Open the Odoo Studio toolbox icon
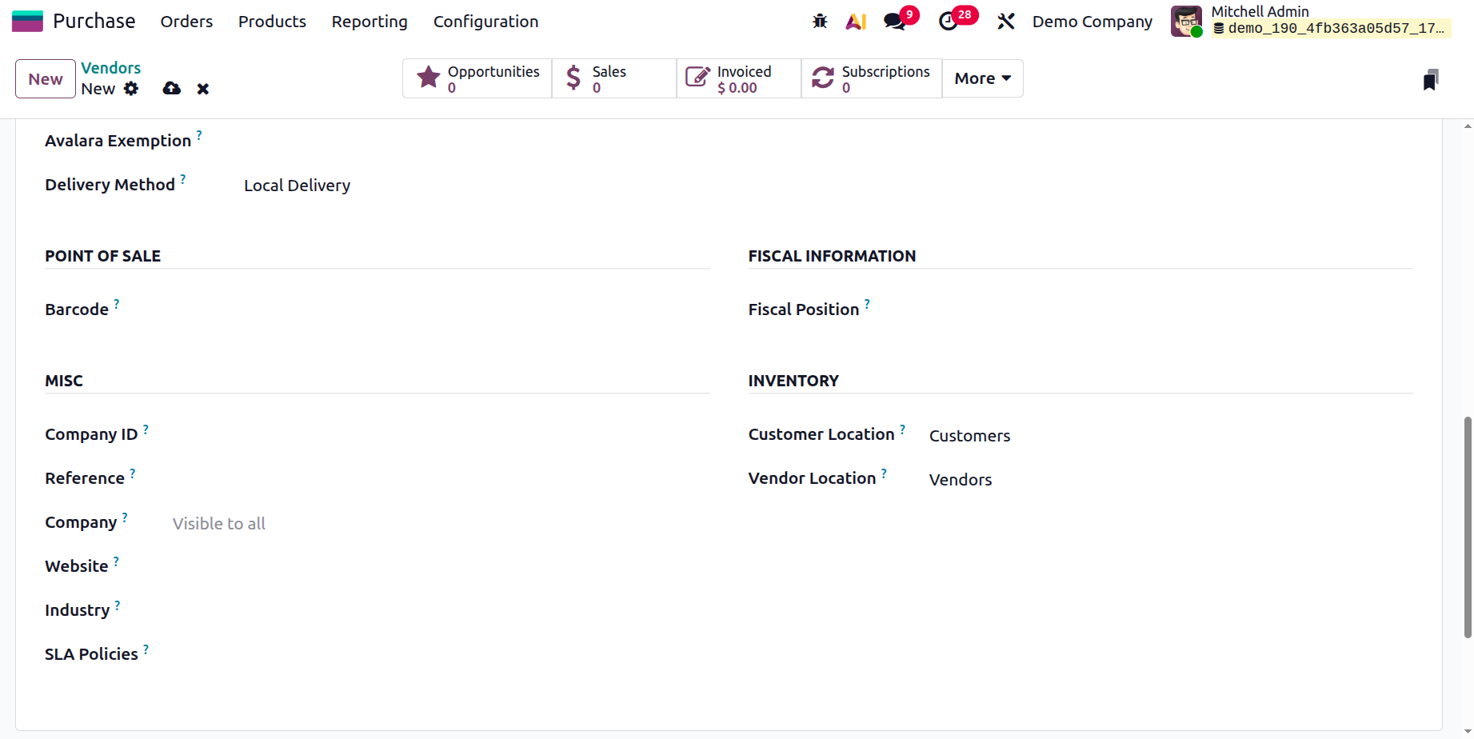This screenshot has width=1474, height=739. pos(1005,21)
